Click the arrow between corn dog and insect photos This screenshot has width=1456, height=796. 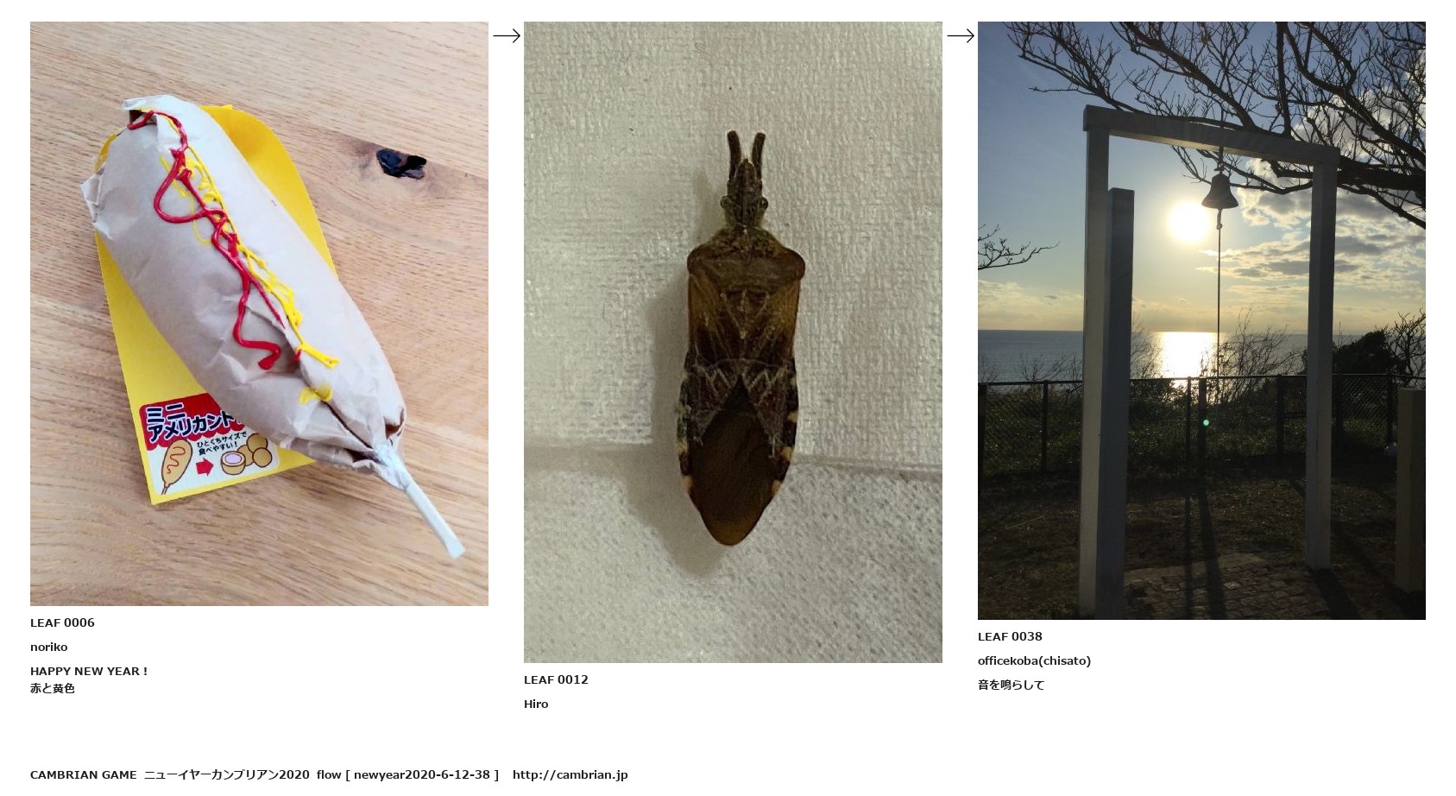click(507, 35)
